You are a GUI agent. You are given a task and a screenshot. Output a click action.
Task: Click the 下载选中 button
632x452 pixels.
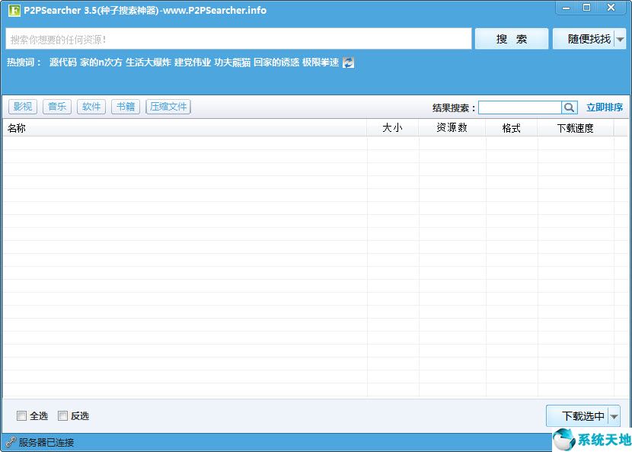coord(578,416)
